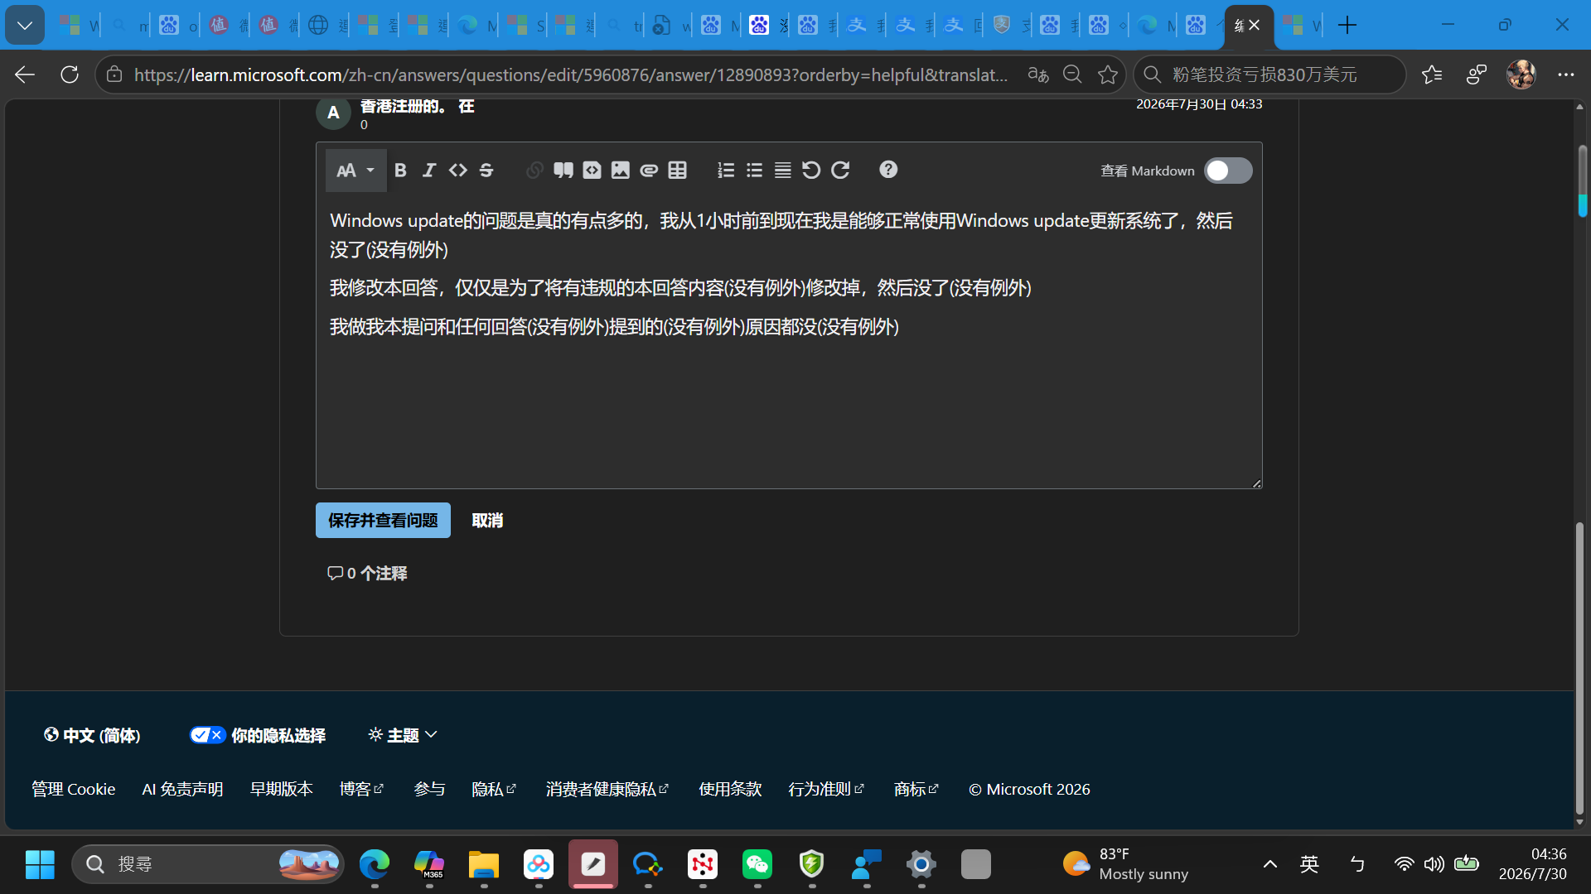Open Windows Start menu
Screen dimensions: 1591x894
click(x=40, y=864)
